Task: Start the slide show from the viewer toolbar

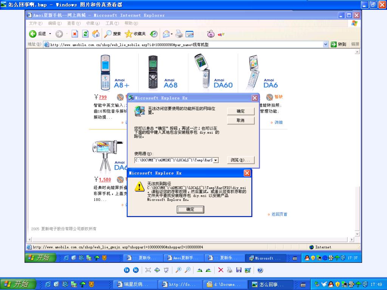Action: click(166, 270)
